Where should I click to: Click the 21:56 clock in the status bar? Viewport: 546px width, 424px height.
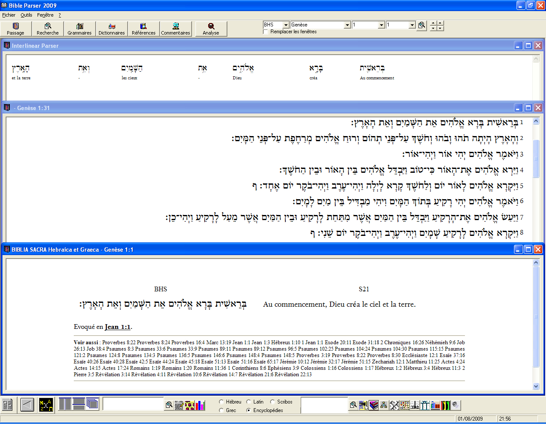tap(505, 419)
